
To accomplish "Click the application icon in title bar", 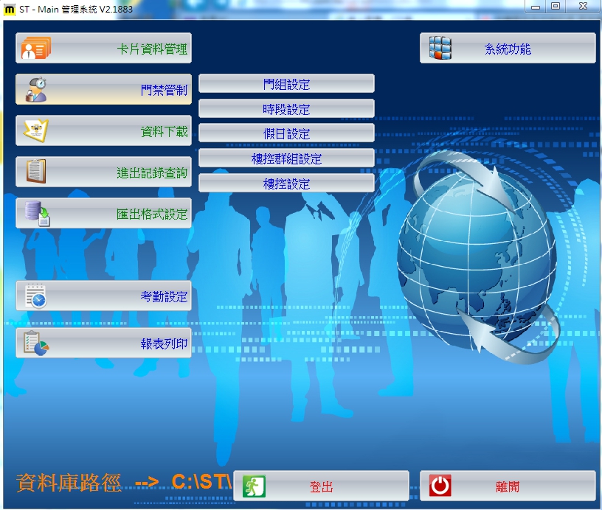I will click(x=10, y=8).
